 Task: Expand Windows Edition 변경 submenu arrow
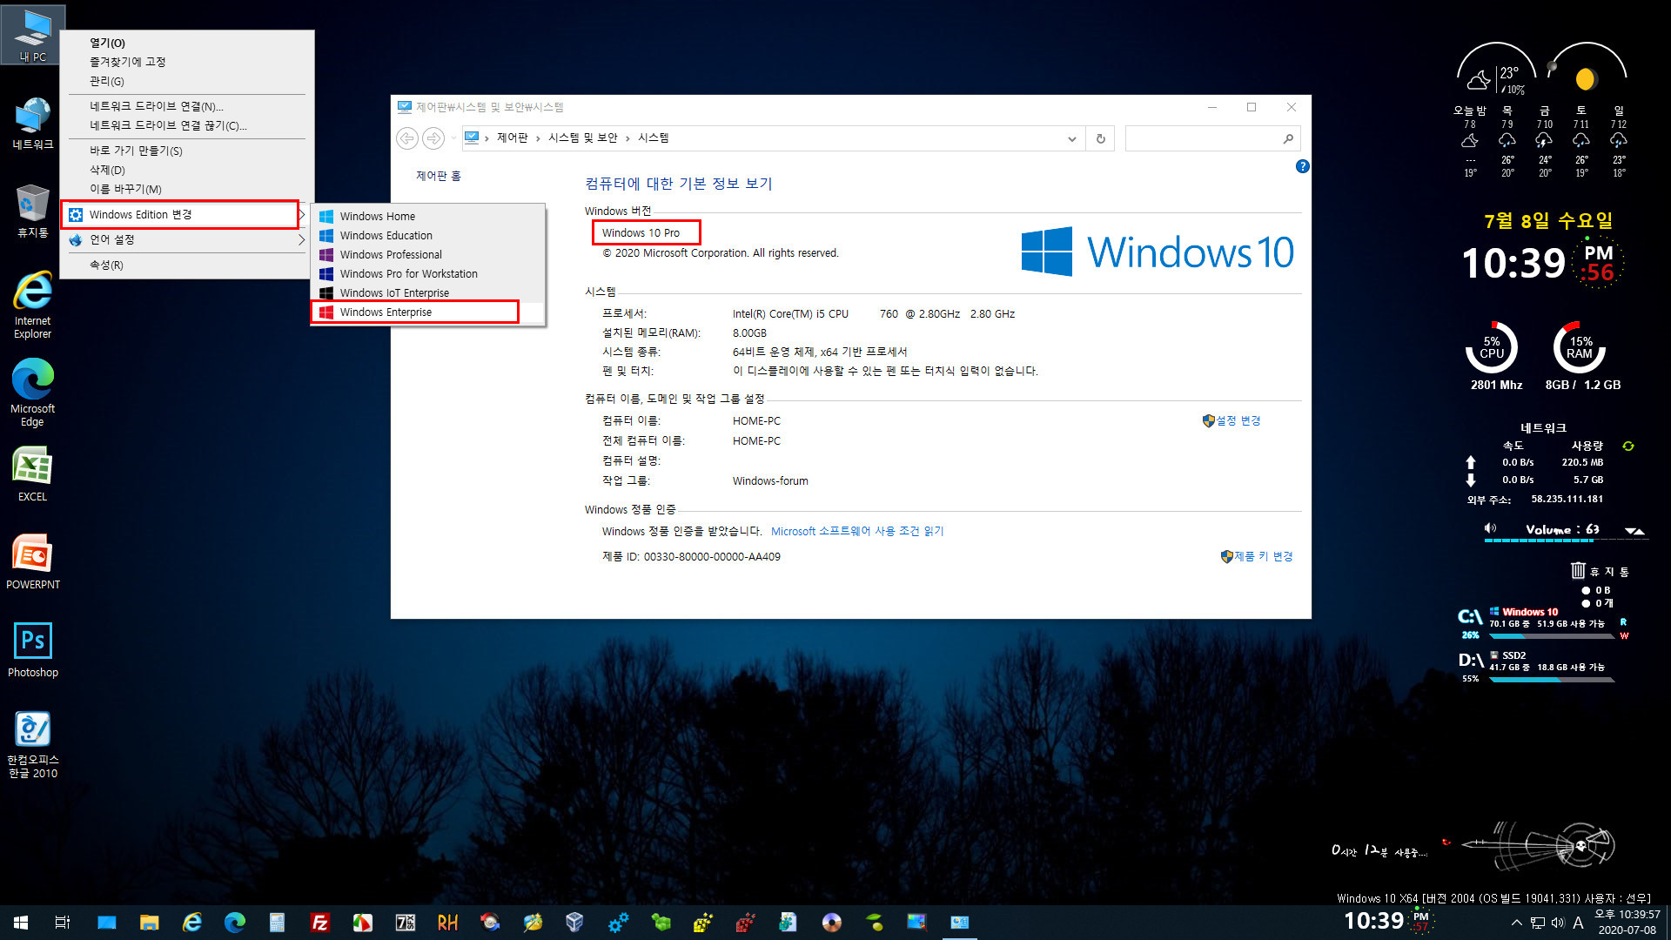click(x=301, y=214)
